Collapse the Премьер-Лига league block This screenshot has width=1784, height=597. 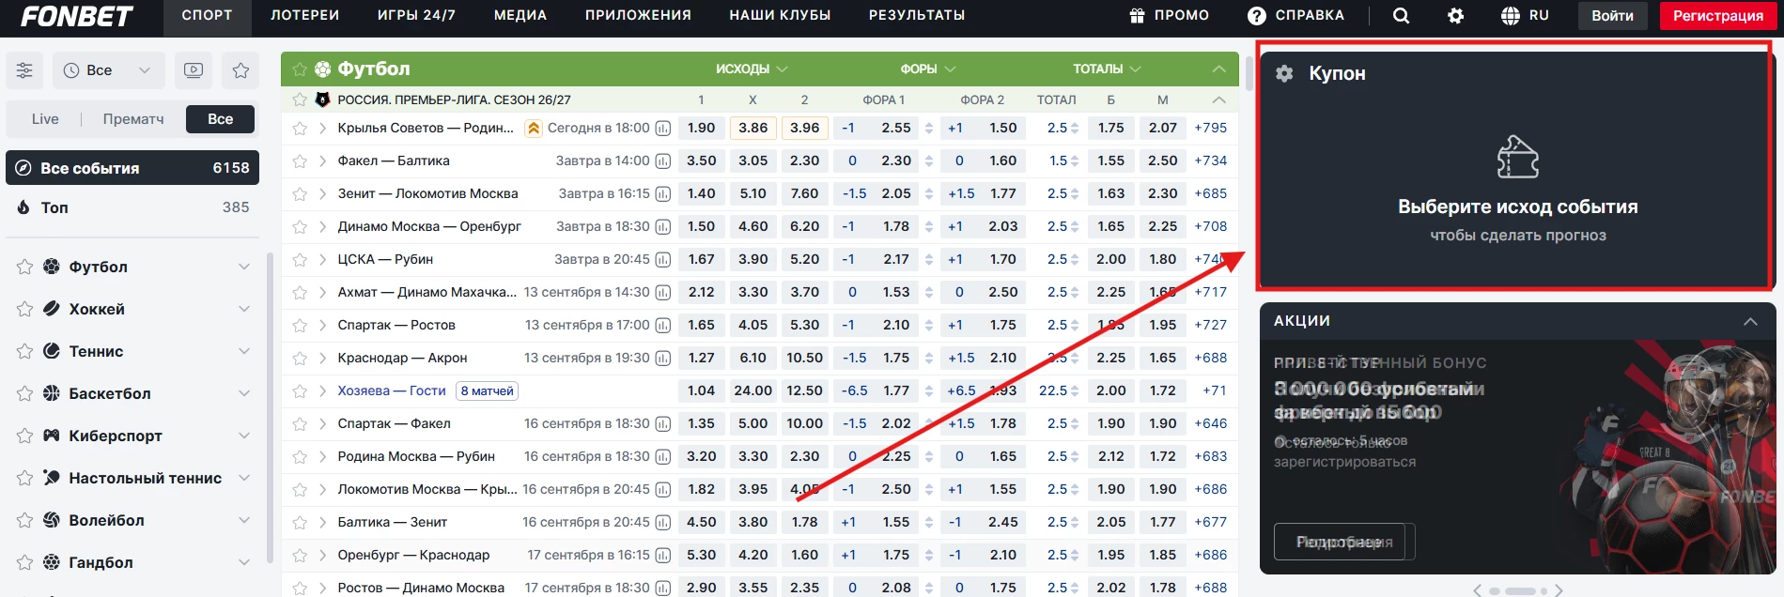coord(1218,99)
